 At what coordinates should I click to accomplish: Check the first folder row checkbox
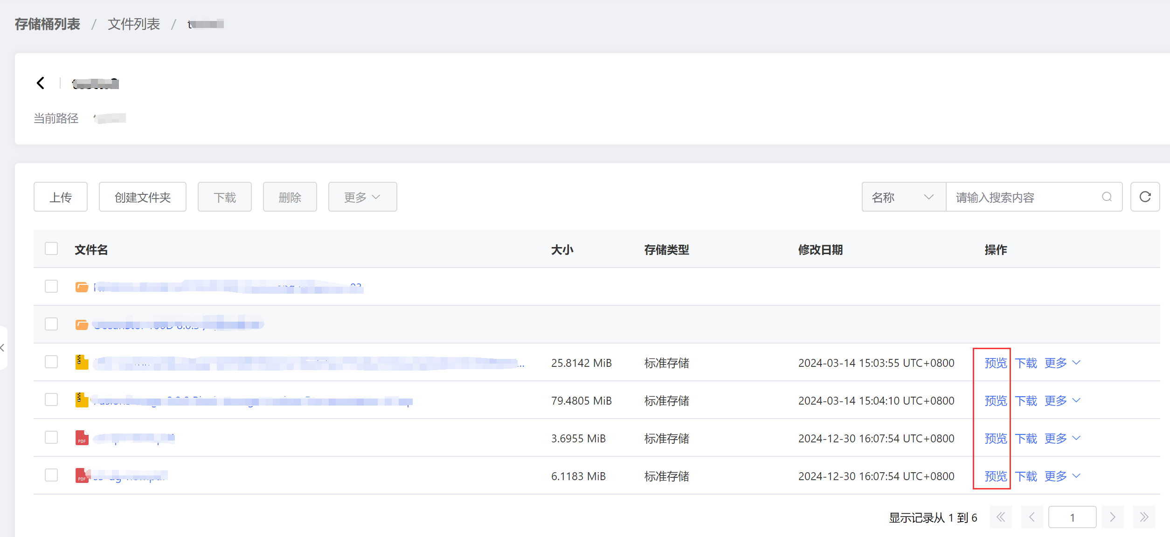point(51,286)
